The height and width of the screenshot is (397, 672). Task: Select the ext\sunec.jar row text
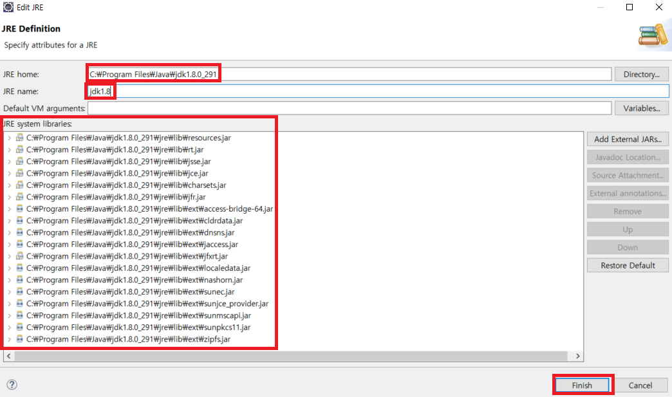pyautogui.click(x=130, y=291)
